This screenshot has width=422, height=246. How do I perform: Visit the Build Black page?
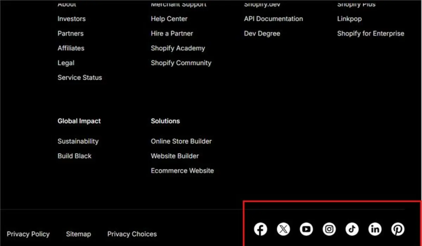tap(75, 156)
